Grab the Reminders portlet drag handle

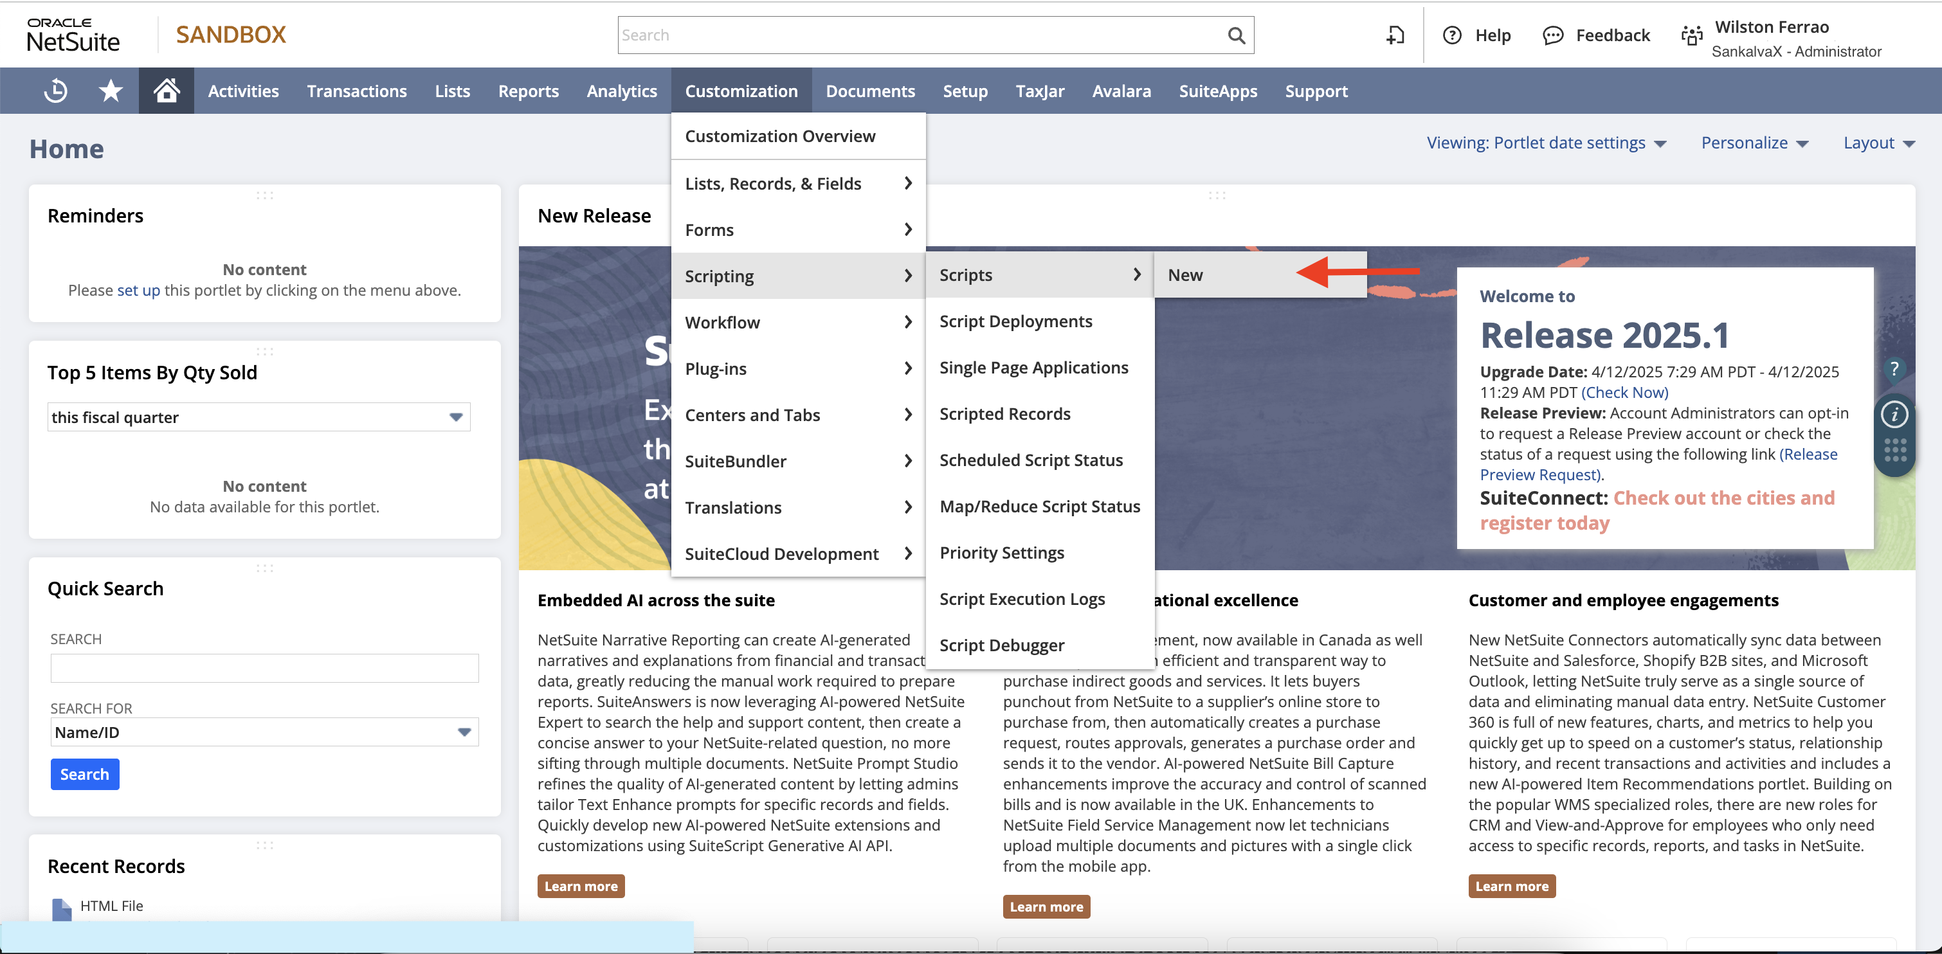(264, 195)
